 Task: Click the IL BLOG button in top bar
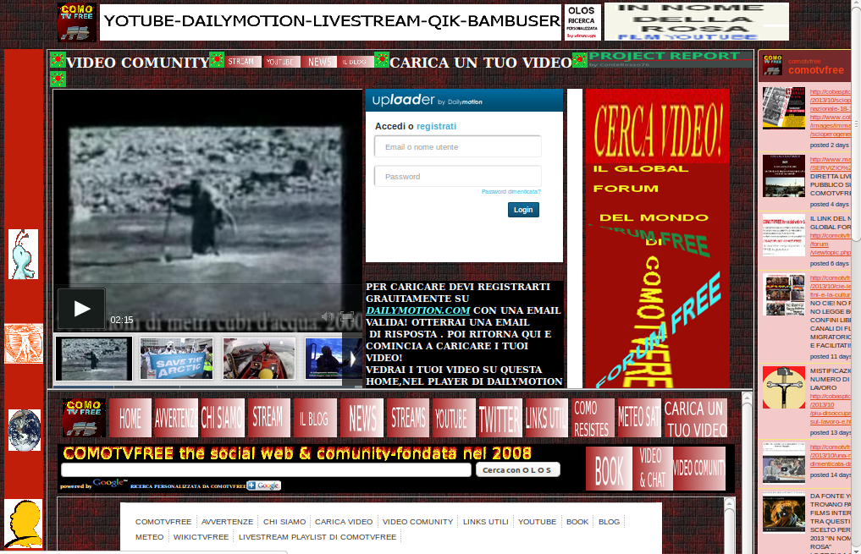(356, 62)
